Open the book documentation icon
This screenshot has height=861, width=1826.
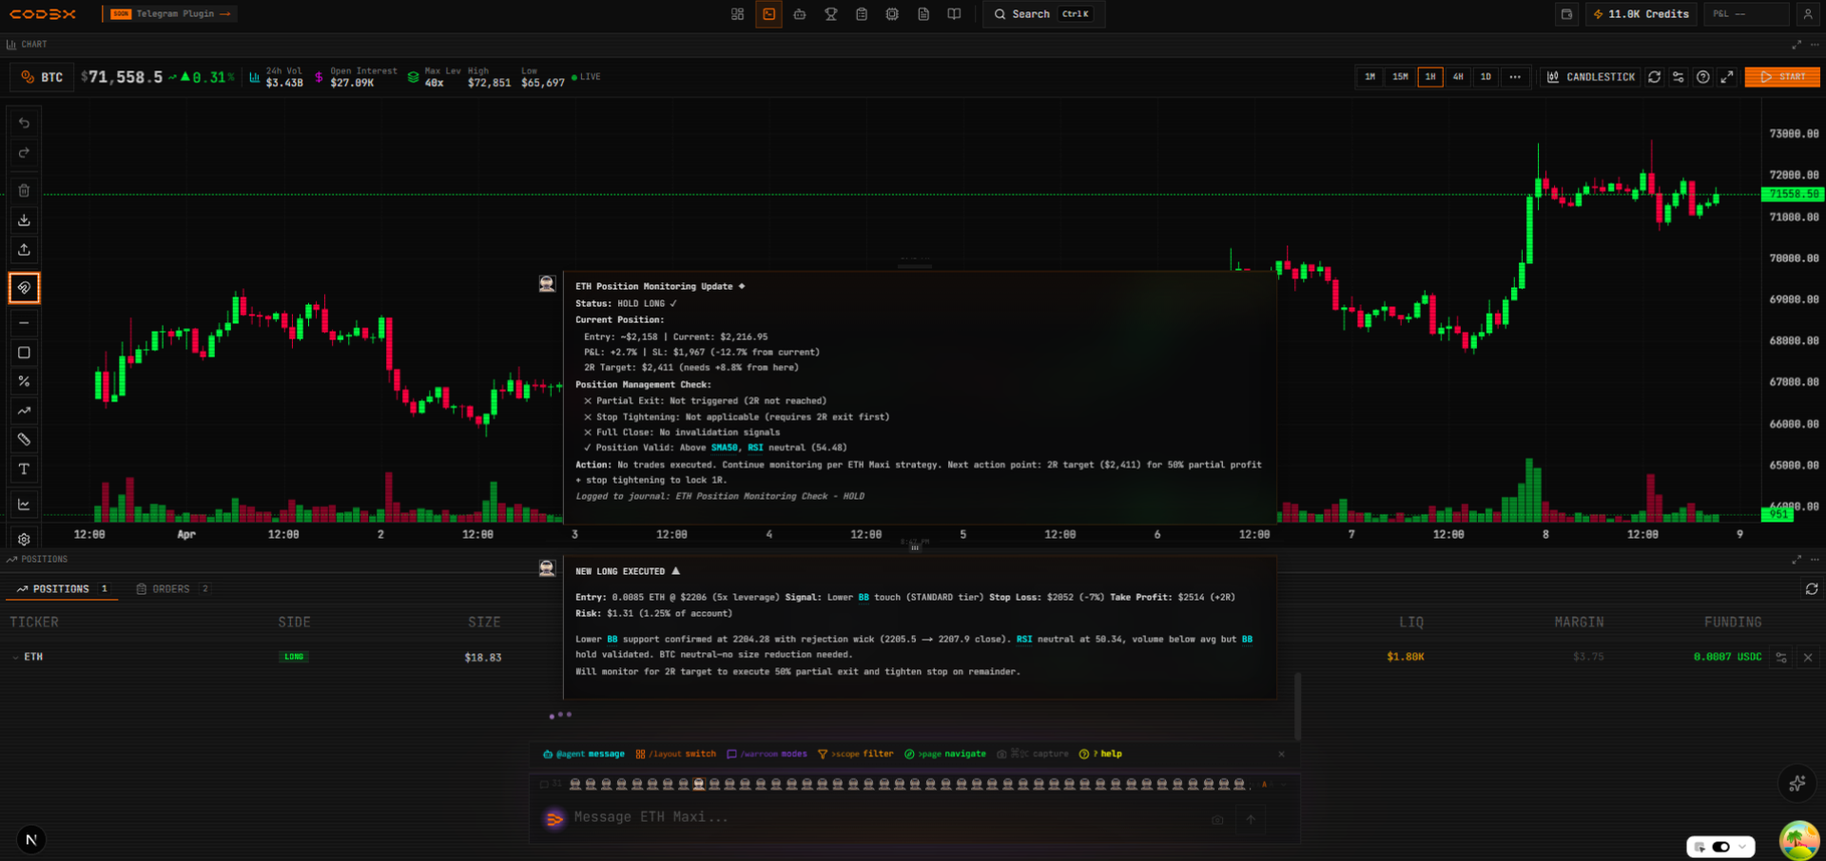click(954, 14)
